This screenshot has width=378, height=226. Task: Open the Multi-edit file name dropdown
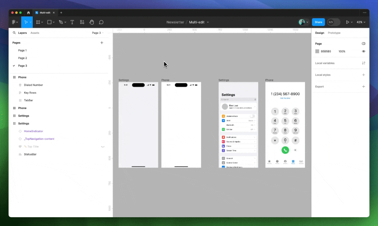199,22
